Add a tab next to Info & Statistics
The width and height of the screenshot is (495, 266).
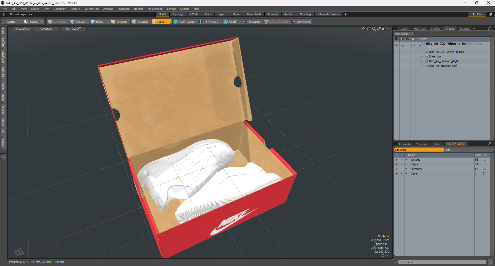(470, 144)
